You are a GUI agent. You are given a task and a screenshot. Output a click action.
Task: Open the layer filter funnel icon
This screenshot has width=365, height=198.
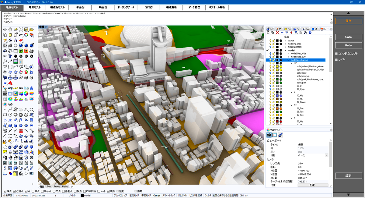pyautogui.click(x=296, y=33)
